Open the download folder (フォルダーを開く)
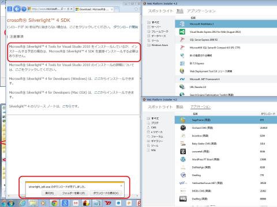Image resolution: width=277 pixels, height=207 pixels. pyautogui.click(x=73, y=193)
